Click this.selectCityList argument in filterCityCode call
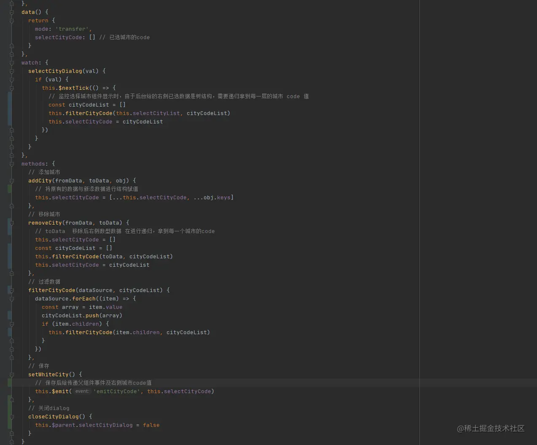 point(148,113)
